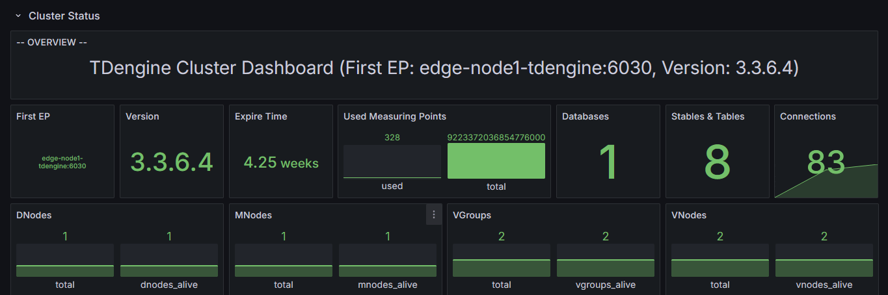This screenshot has width=888, height=295.
Task: Click the mnodes_alive bar gauge
Action: pos(388,261)
